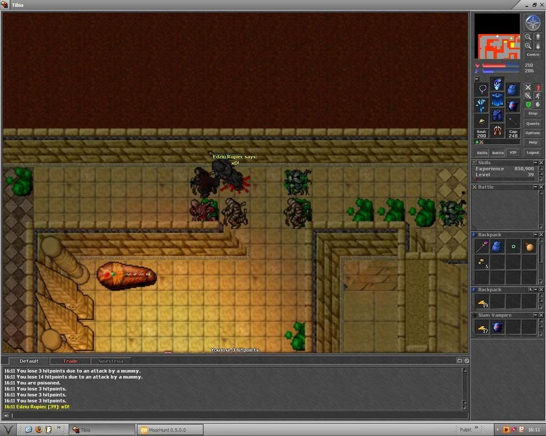Click the blue mana bar
This screenshot has height=436, width=546.
[501, 71]
